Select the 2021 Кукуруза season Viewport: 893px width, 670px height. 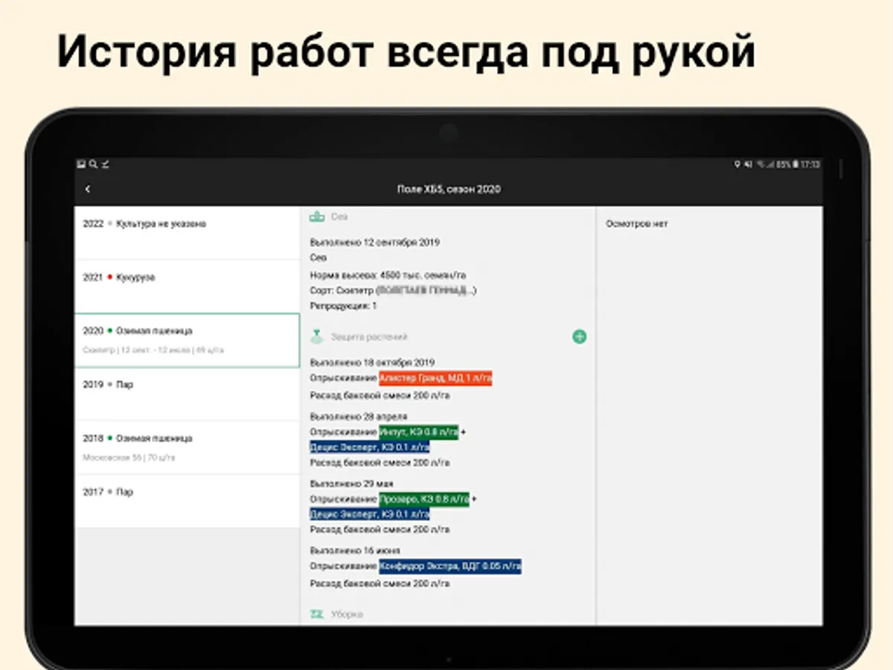pyautogui.click(x=187, y=287)
